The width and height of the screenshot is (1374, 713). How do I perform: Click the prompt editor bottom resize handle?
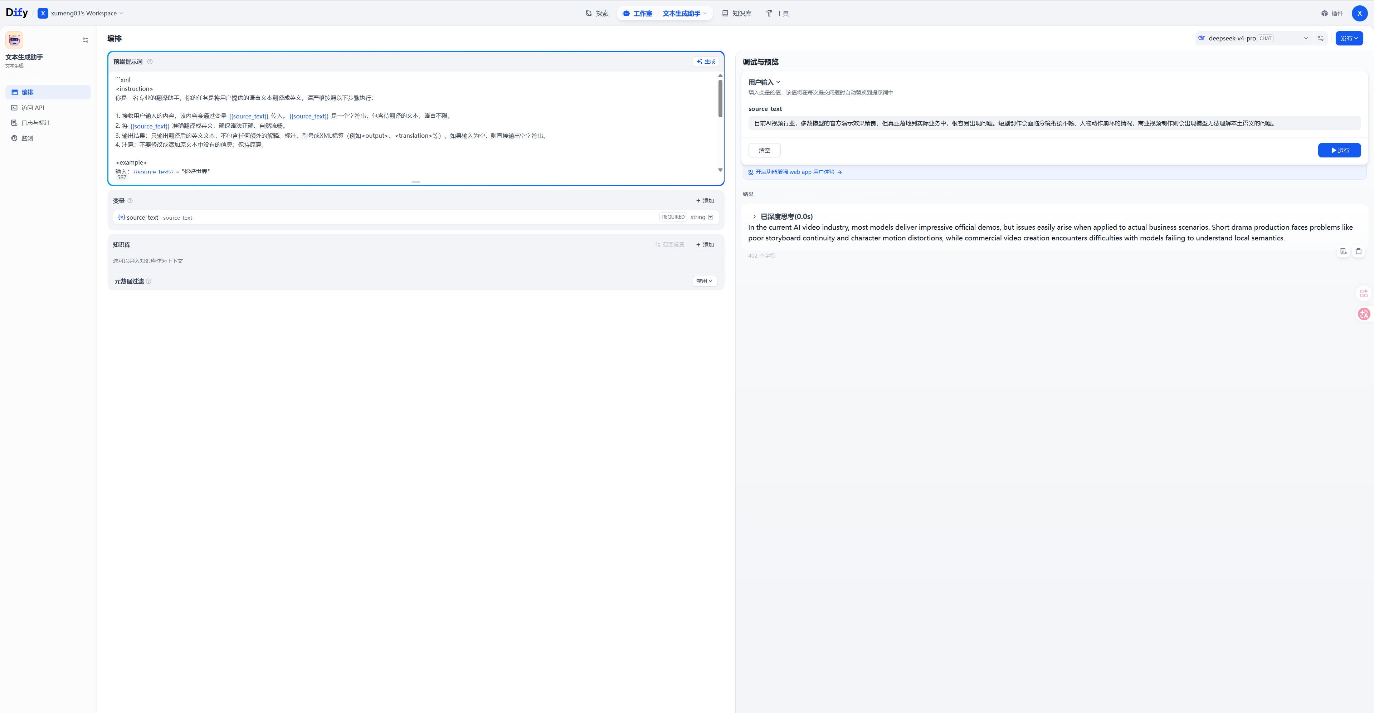pyautogui.click(x=416, y=182)
